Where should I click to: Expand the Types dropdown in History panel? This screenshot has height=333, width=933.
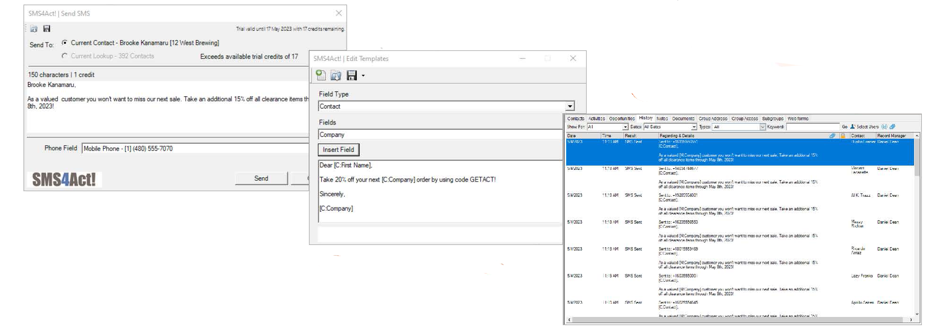762,127
